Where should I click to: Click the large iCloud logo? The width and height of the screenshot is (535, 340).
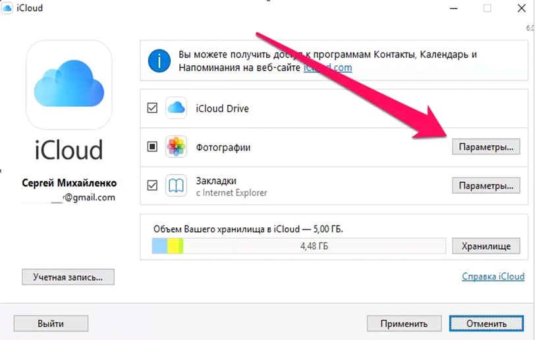[x=69, y=84]
